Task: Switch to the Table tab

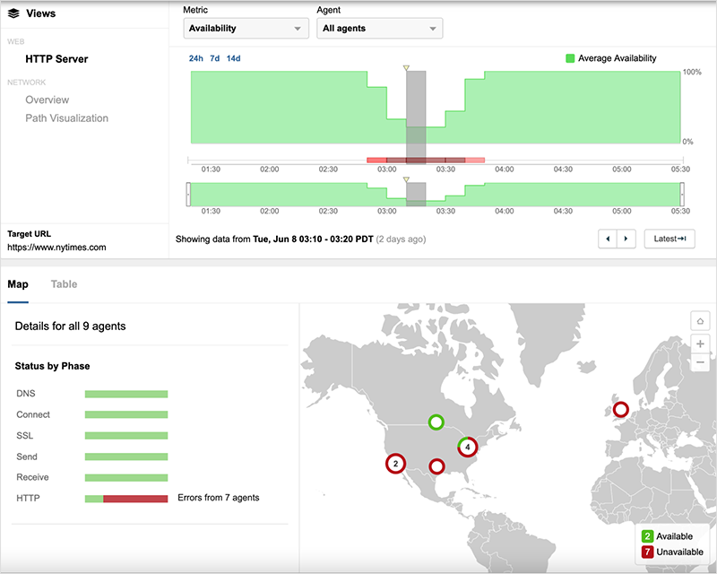Action: tap(64, 284)
